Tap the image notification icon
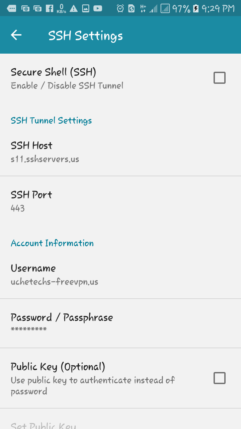Image resolution: width=241 pixels, height=429 pixels. pyautogui.click(x=86, y=8)
